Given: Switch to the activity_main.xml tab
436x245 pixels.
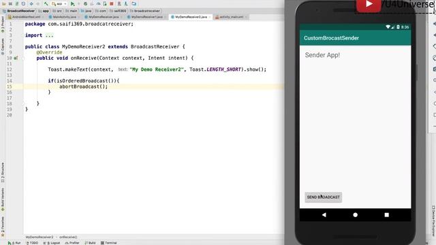Looking at the screenshot, I should pos(231,17).
